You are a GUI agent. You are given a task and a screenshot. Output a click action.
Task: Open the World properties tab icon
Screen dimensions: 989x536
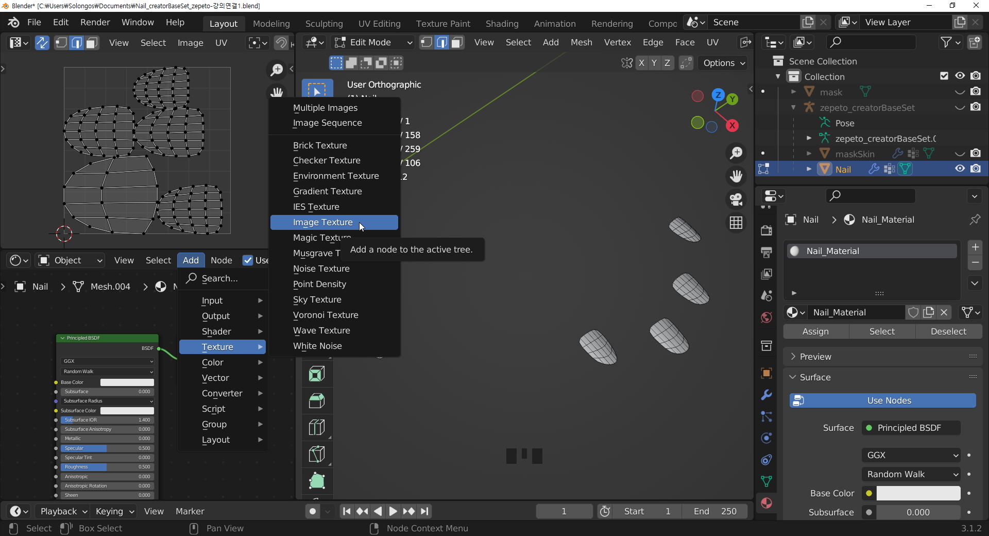766,317
